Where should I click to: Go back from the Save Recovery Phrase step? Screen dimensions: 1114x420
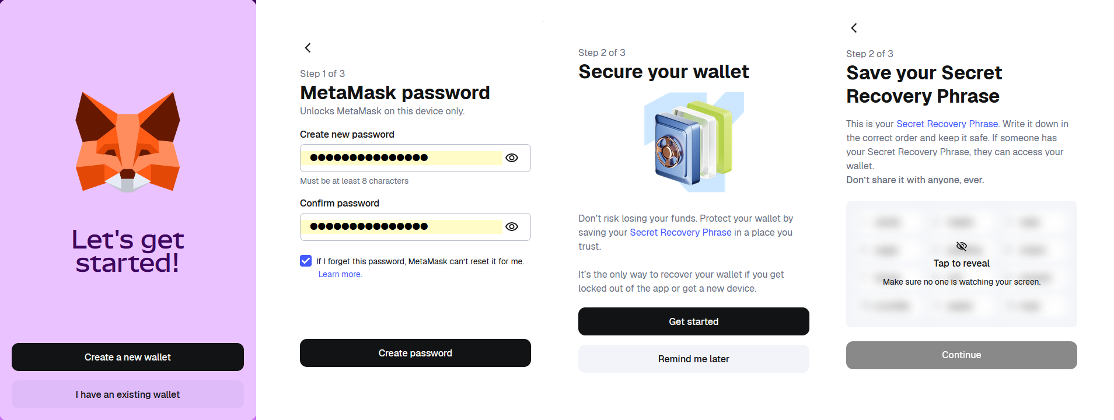tap(854, 28)
